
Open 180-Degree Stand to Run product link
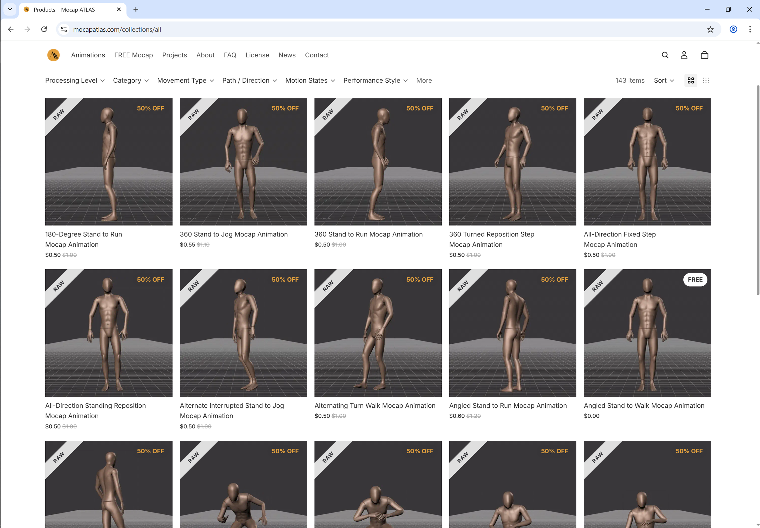click(x=83, y=239)
